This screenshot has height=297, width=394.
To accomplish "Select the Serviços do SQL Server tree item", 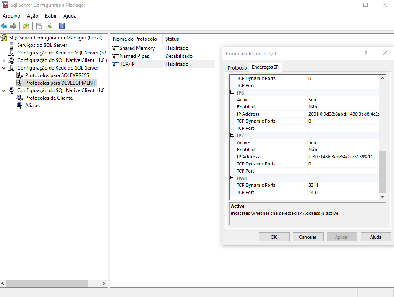I will pos(42,45).
